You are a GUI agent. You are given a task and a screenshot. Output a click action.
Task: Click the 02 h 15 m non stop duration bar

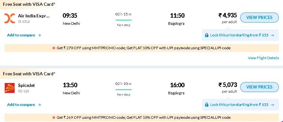123,20
